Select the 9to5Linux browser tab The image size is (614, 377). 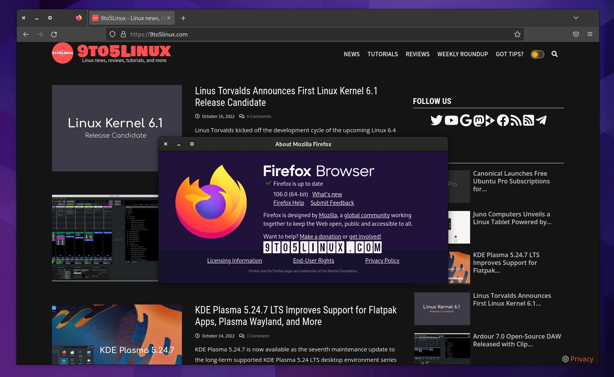tap(132, 18)
